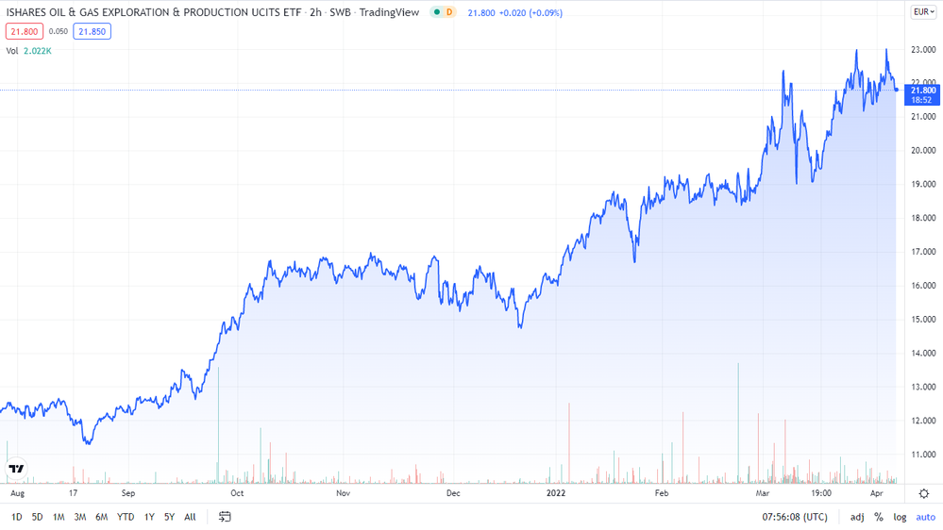Select the YTD time range
Viewport: 943px width, 530px height.
[x=126, y=517]
